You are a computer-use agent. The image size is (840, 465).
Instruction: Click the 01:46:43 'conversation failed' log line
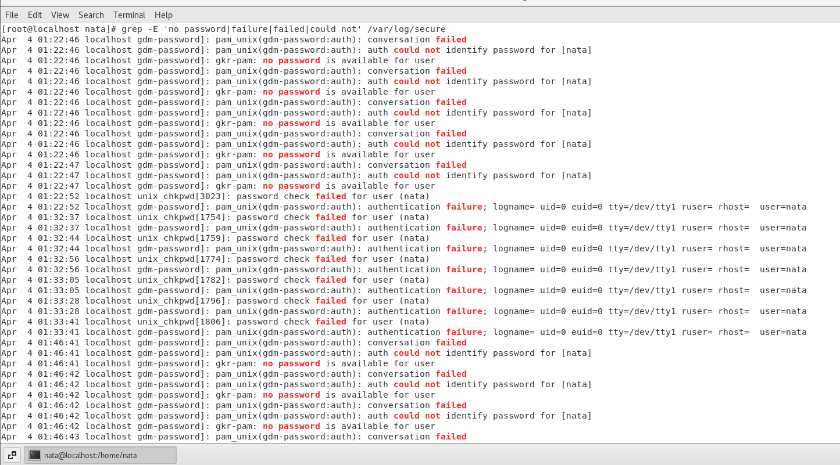tap(234, 437)
